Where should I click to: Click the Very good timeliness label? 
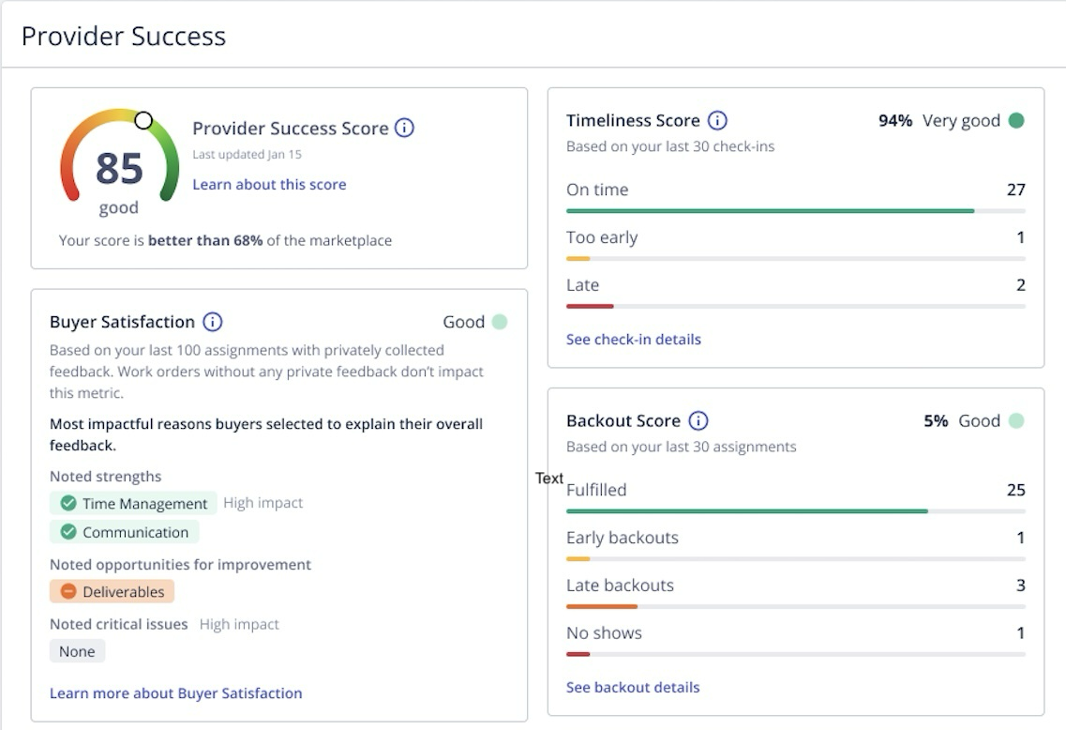pyautogui.click(x=961, y=121)
